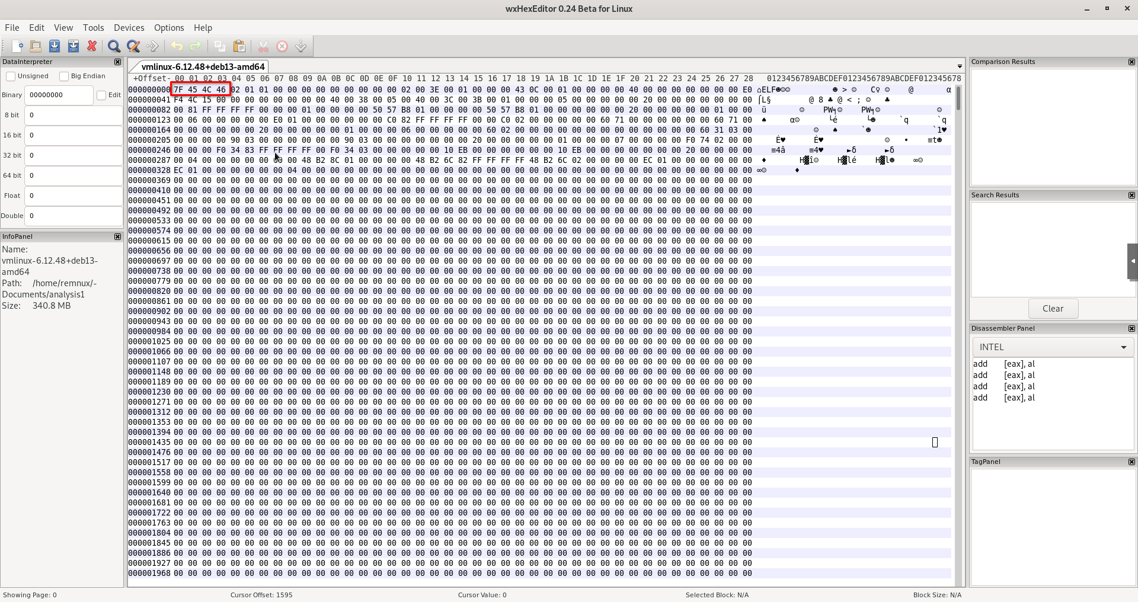The image size is (1138, 602).
Task: Open the Edit menu
Action: [37, 28]
